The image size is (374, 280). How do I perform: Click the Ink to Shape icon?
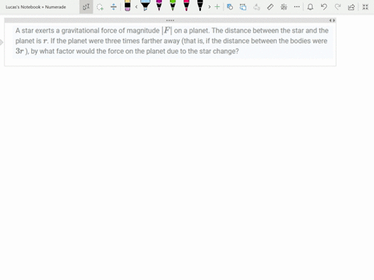coord(243,7)
